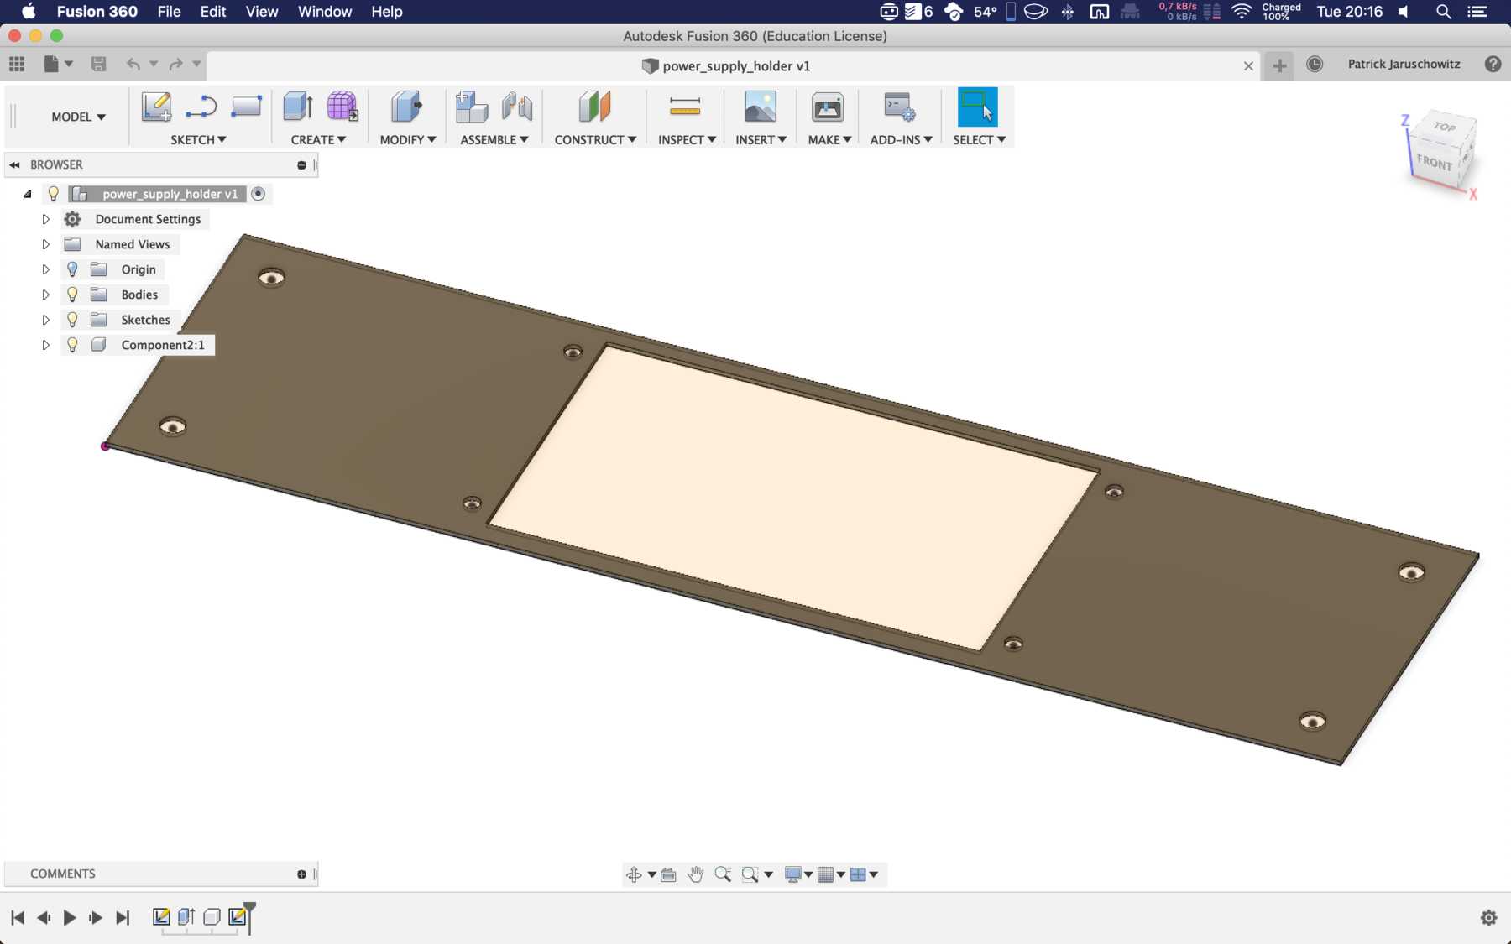Open the File document icon menu
The height and width of the screenshot is (944, 1511).
pos(57,64)
